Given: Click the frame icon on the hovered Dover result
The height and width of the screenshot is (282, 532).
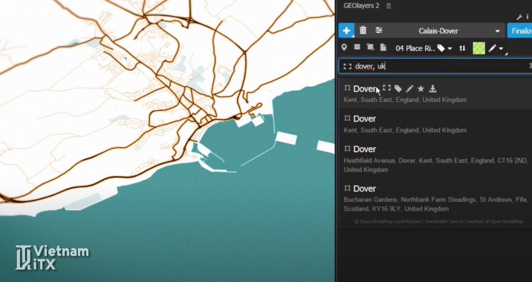Looking at the screenshot, I should [387, 88].
